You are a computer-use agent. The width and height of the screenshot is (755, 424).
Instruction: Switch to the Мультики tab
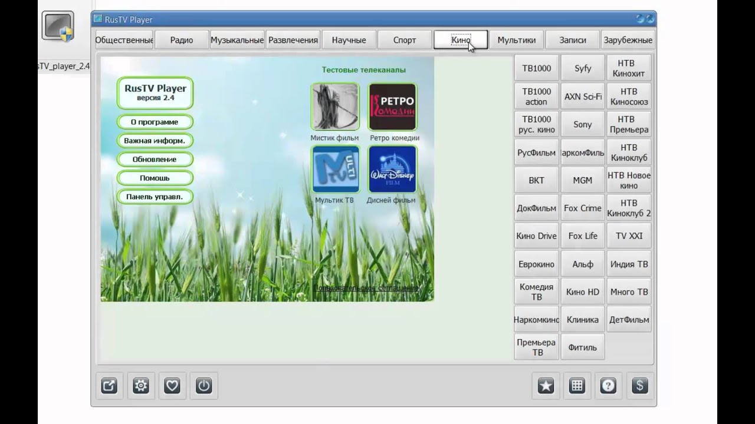[517, 40]
